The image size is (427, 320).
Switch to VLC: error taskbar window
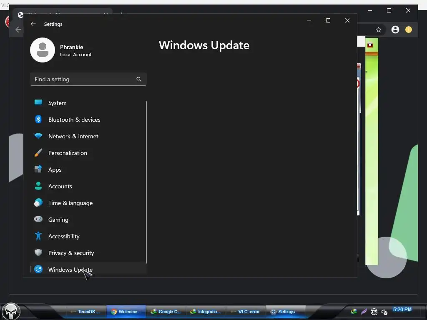click(246, 312)
